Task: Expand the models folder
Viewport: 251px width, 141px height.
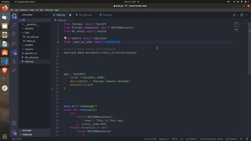Action: point(35,45)
